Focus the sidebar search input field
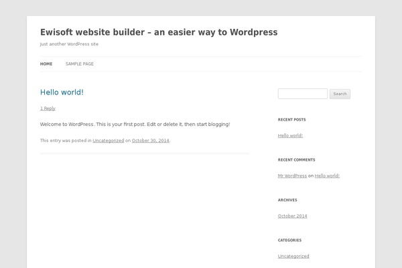Viewport: 402px width, 268px height. (x=303, y=94)
